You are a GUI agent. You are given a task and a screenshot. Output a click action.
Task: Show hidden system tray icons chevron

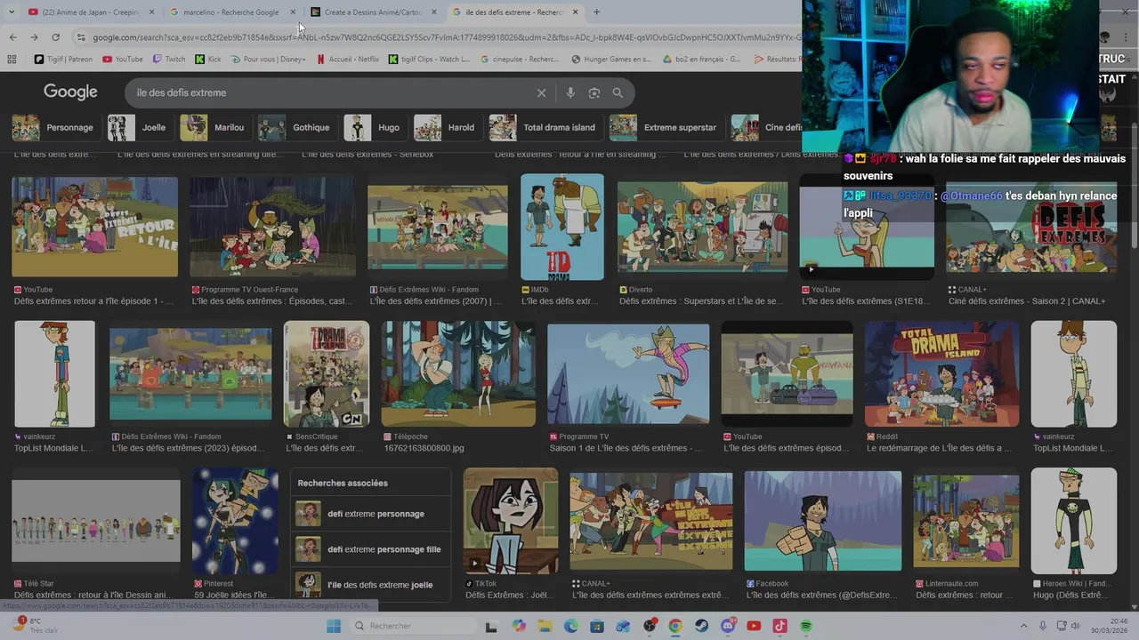pyautogui.click(x=1023, y=626)
